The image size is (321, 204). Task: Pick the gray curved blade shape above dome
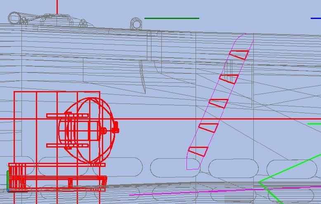[x=143, y=78]
